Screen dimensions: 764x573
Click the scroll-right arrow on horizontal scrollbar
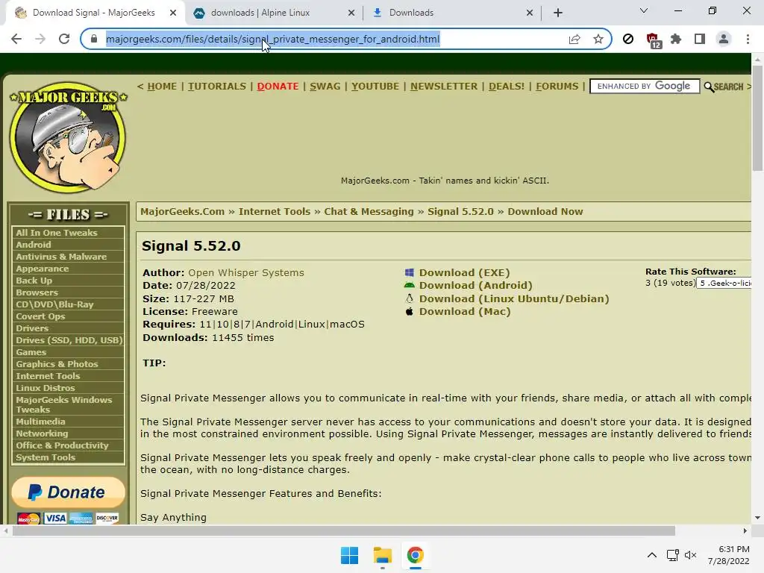(x=745, y=530)
